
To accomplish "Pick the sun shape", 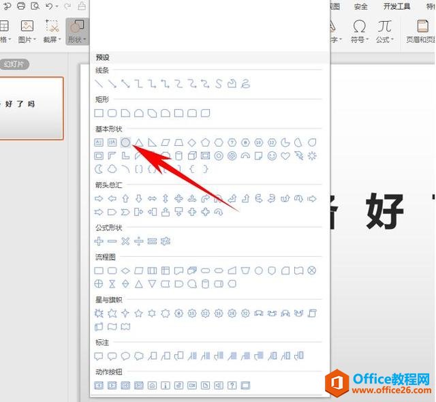I will [312, 156].
